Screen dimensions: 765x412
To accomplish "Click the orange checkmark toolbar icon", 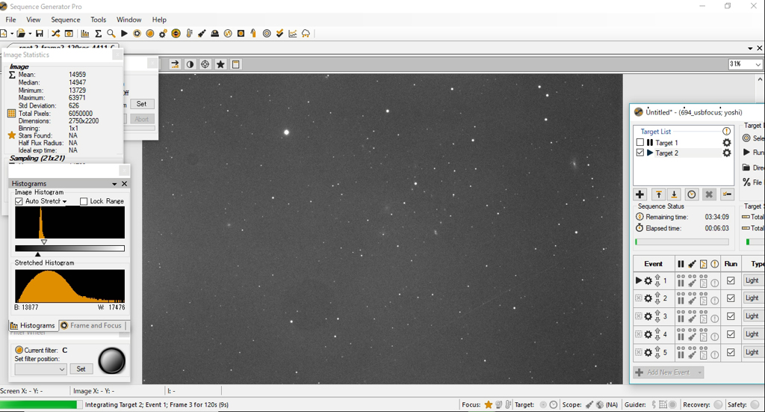I will click(279, 33).
